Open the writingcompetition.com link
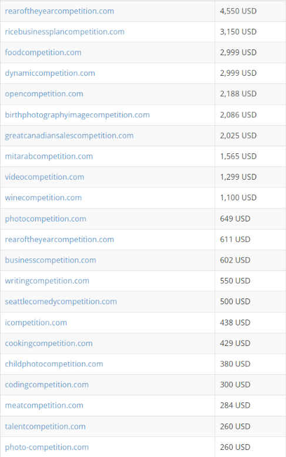This screenshot has width=286, height=457. tap(47, 281)
